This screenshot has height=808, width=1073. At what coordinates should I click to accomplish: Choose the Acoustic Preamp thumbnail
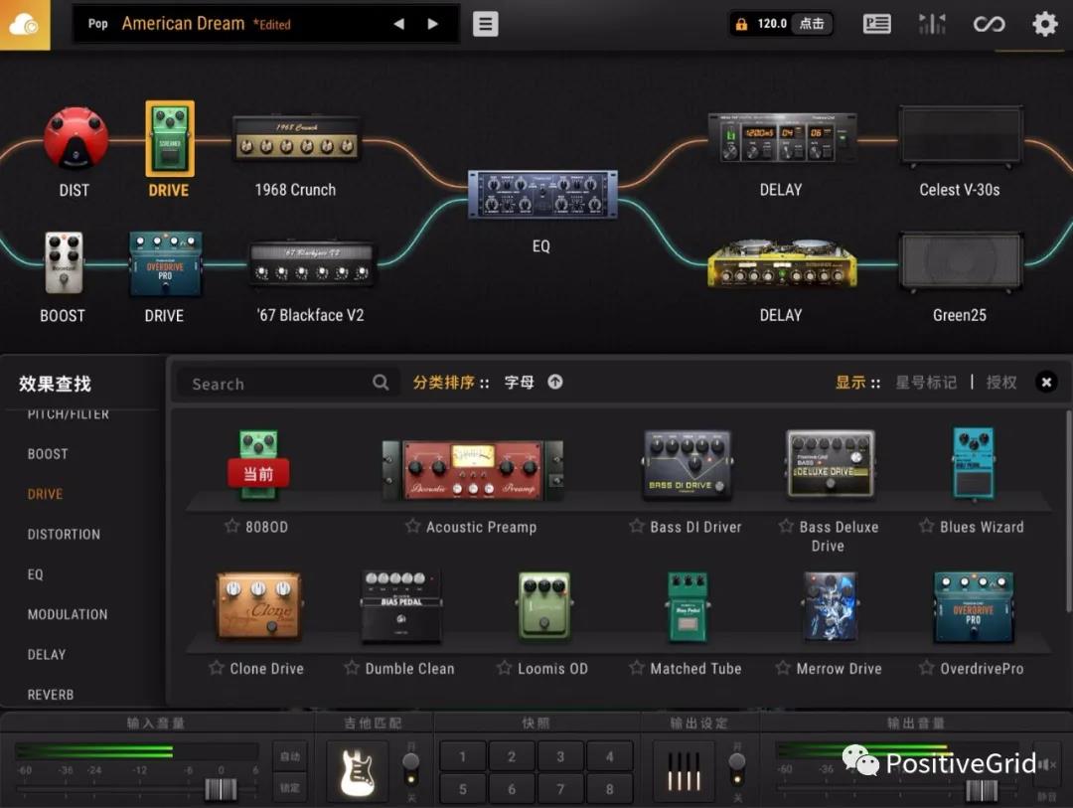click(x=473, y=470)
